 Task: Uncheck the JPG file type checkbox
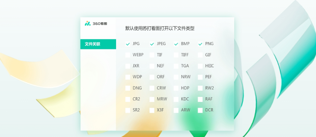128,44
